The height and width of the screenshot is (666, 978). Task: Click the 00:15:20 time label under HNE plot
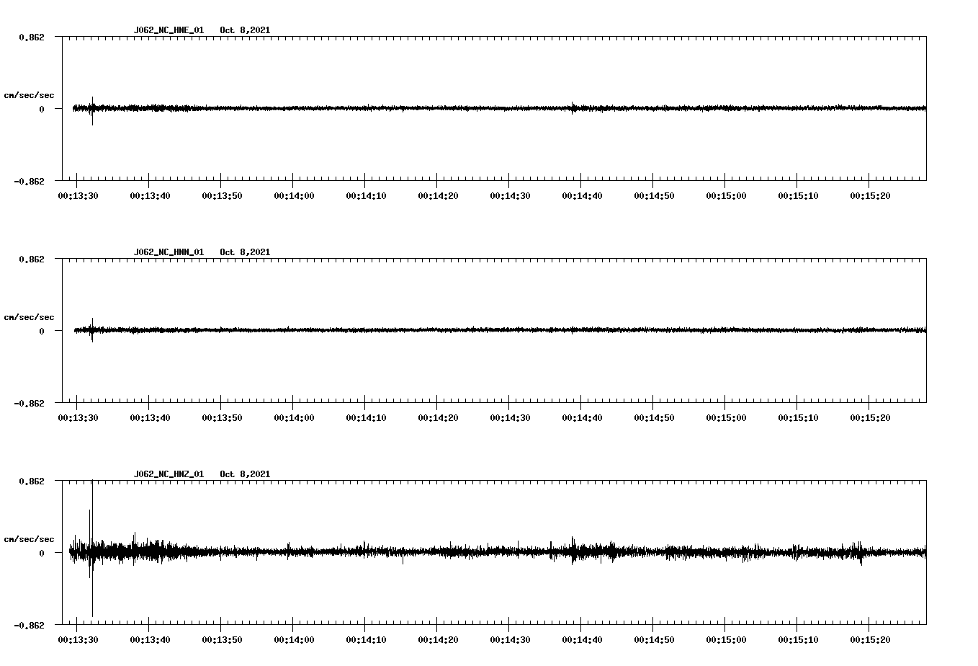point(870,196)
